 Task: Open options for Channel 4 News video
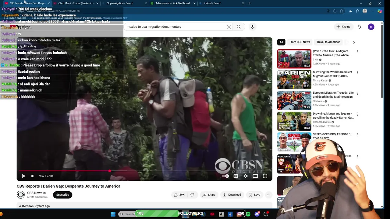click(357, 114)
